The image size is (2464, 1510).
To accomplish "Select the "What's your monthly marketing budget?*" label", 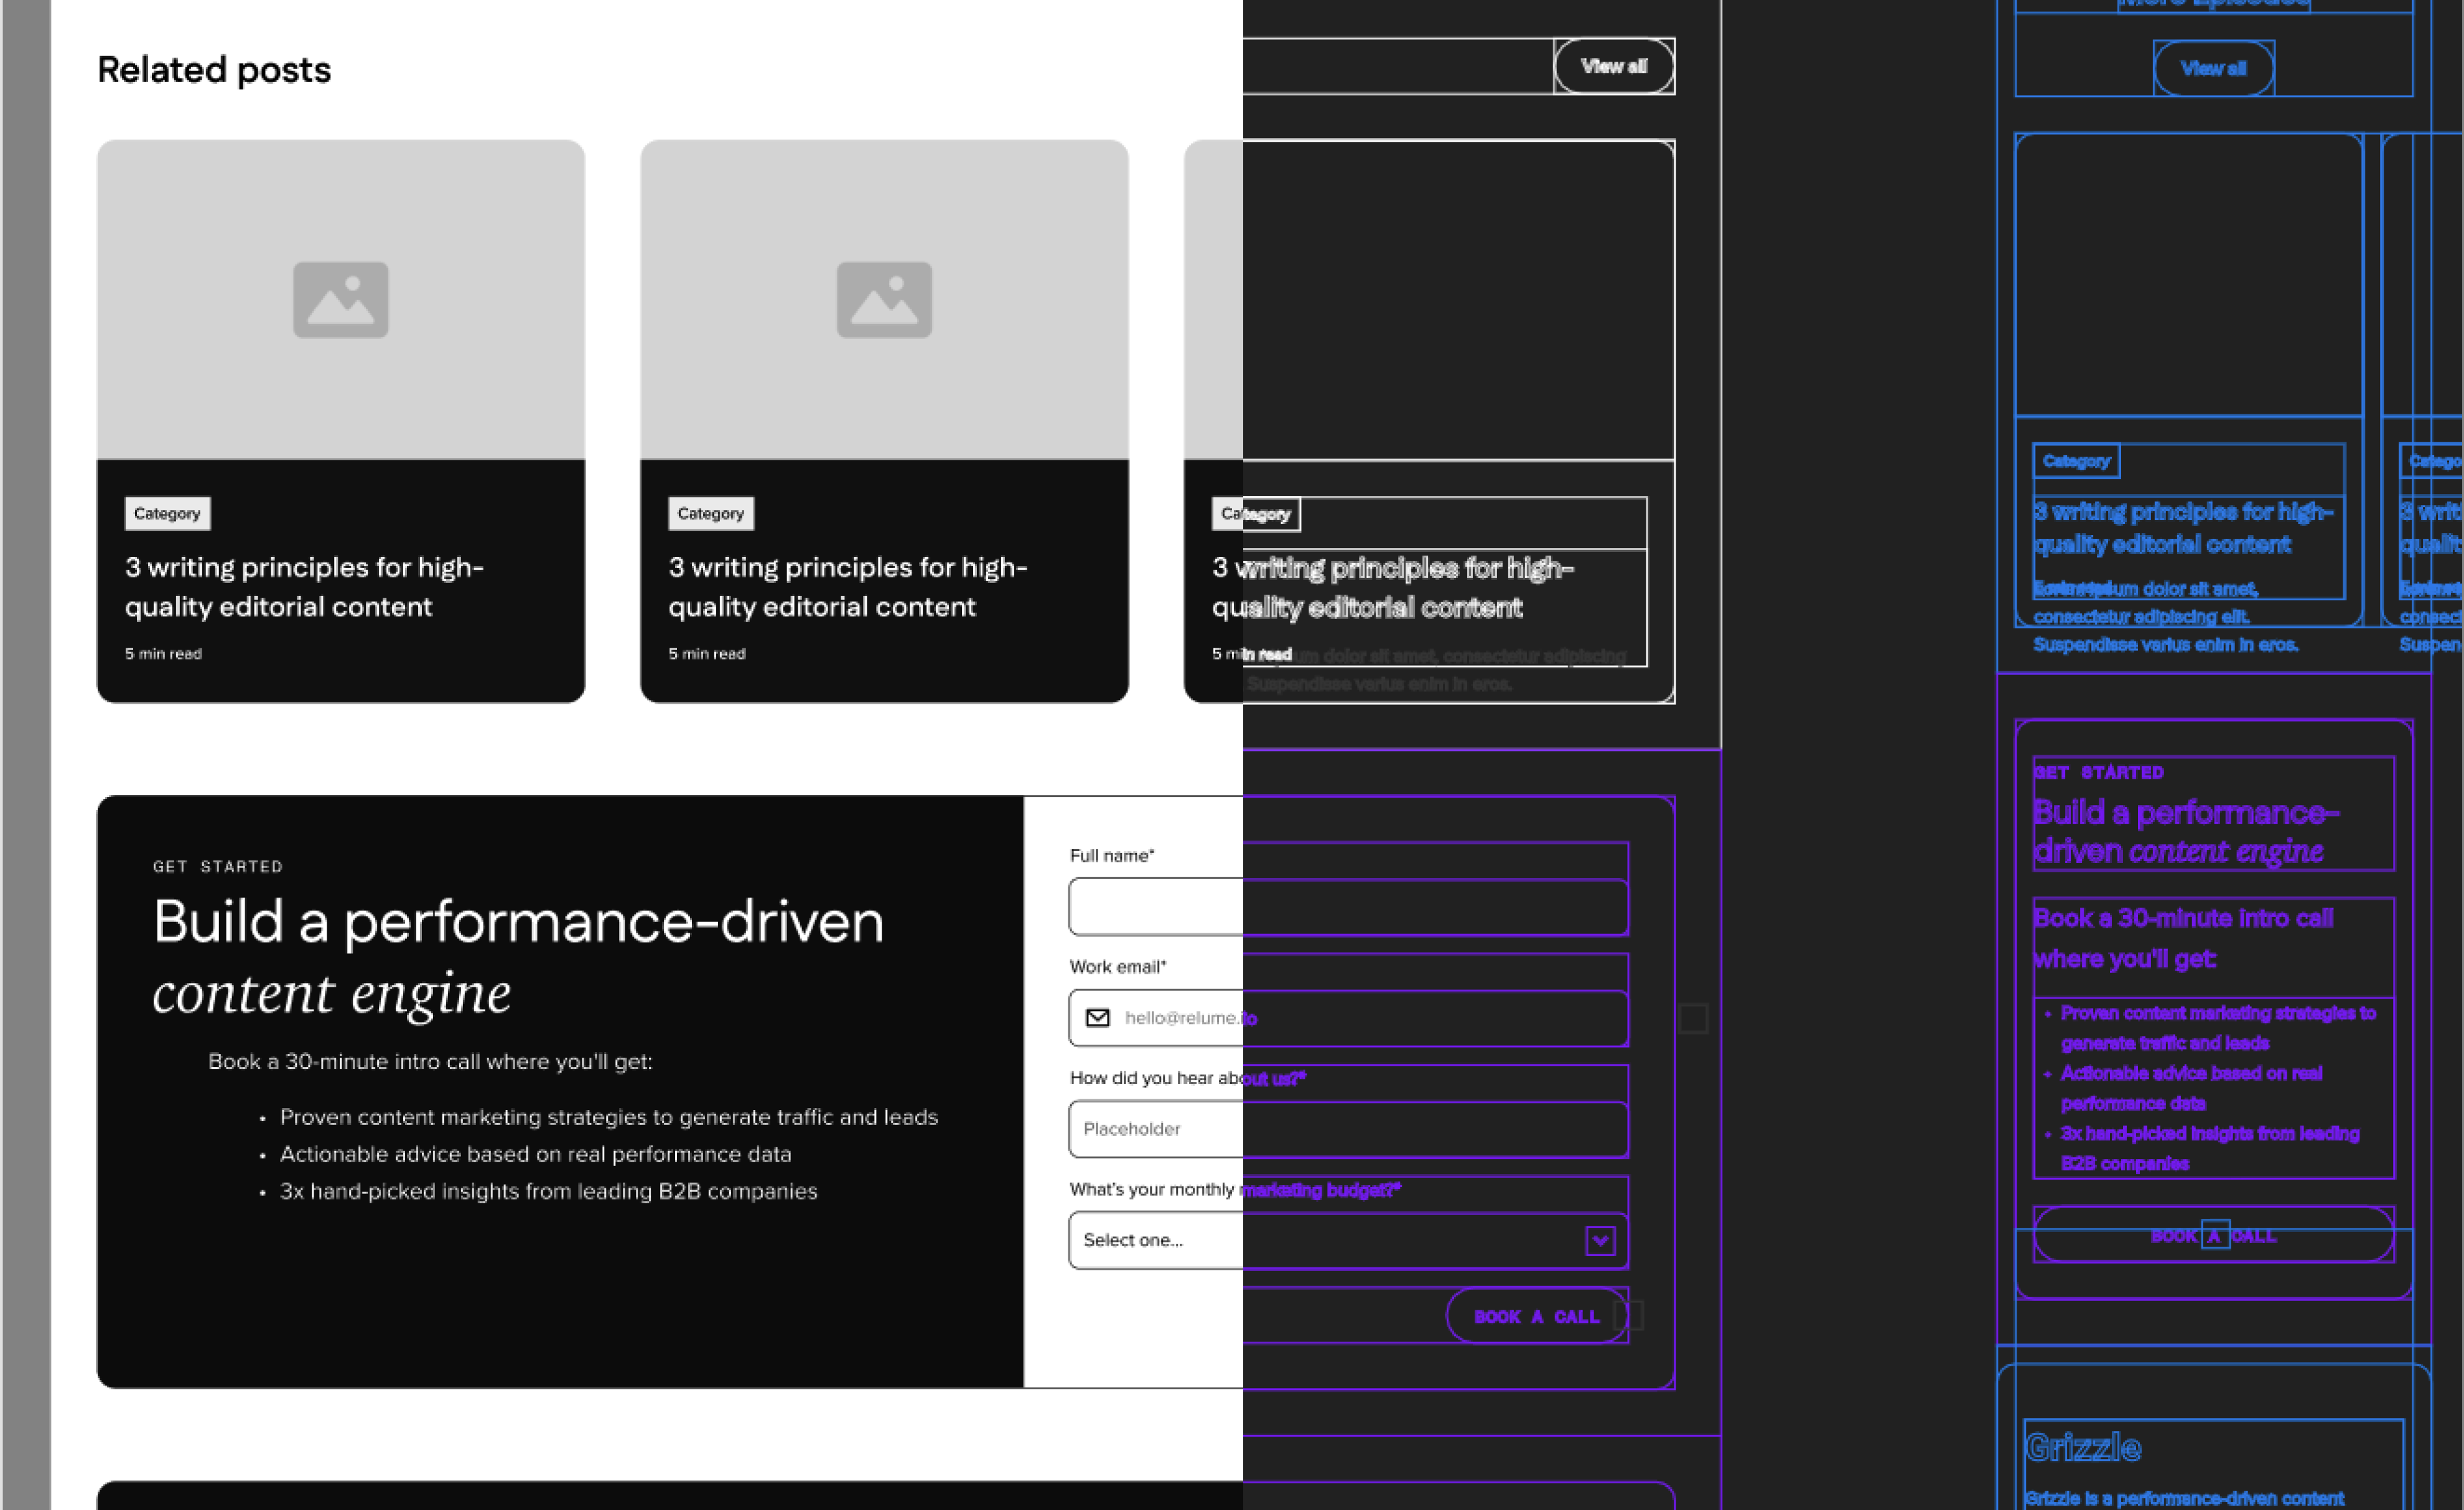I will [x=1235, y=1189].
